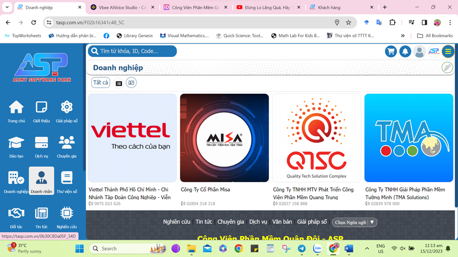The height and width of the screenshot is (257, 458).
Task: Open the Library Genesis bookmark
Action: tap(134, 36)
